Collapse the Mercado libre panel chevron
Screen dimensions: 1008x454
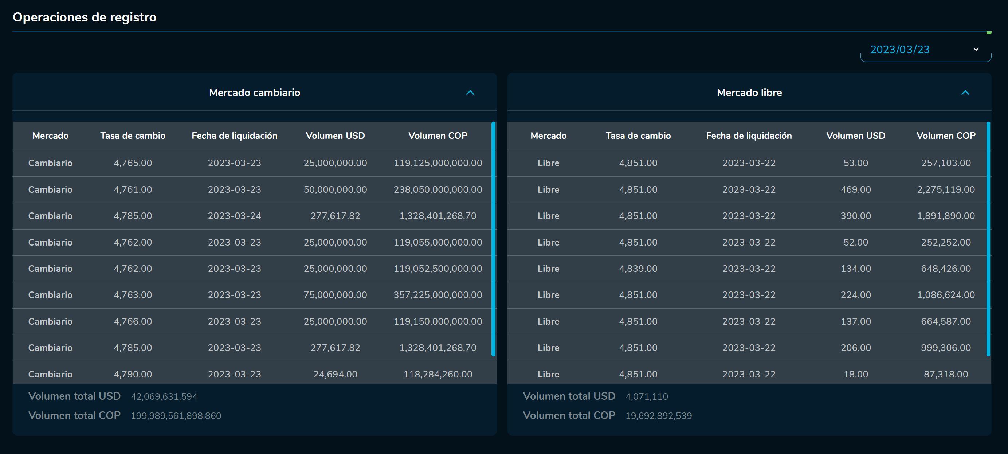pyautogui.click(x=965, y=93)
